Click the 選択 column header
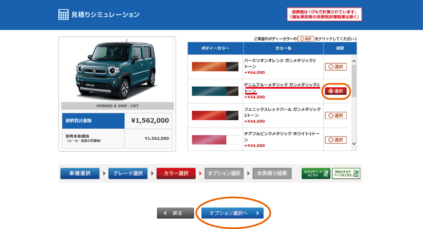Screen dimensions: 423x229 tap(340, 48)
